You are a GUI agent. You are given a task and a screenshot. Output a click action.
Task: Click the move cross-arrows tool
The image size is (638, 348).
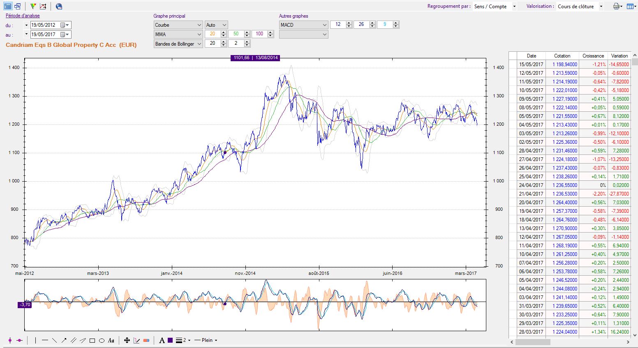pyautogui.click(x=127, y=340)
